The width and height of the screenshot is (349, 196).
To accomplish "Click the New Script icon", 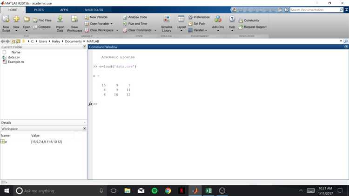I will point(6,19).
